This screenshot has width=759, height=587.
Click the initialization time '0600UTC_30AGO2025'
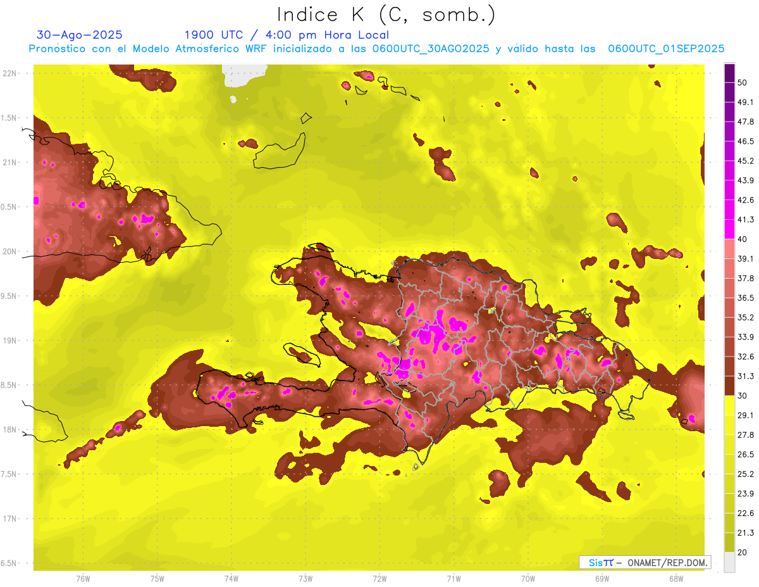[431, 49]
